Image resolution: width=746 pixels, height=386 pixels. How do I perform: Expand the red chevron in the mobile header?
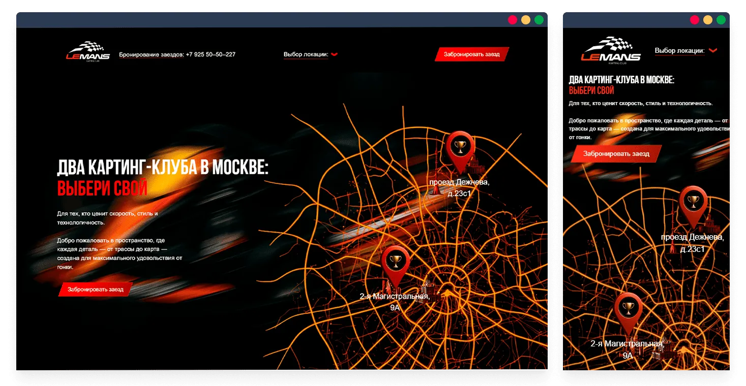(x=712, y=50)
